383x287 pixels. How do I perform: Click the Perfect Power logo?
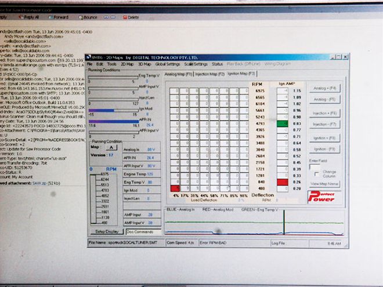[321, 197]
